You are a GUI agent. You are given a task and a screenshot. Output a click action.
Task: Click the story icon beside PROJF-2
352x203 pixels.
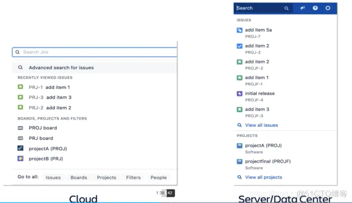[240, 62]
